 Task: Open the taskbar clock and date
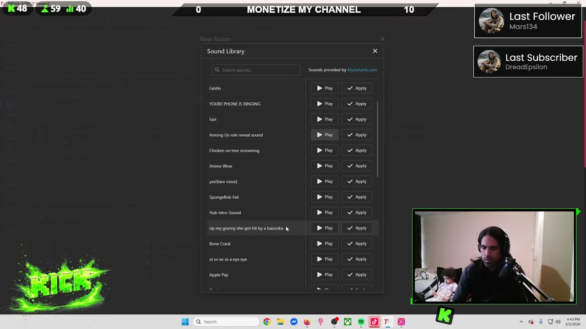point(574,322)
